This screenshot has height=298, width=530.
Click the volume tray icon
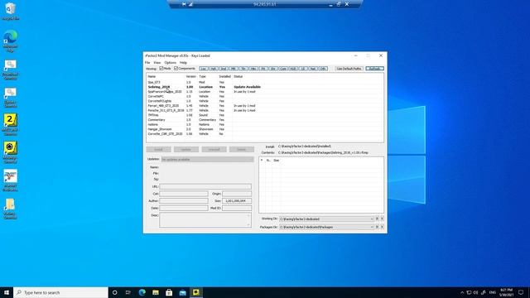click(476, 292)
